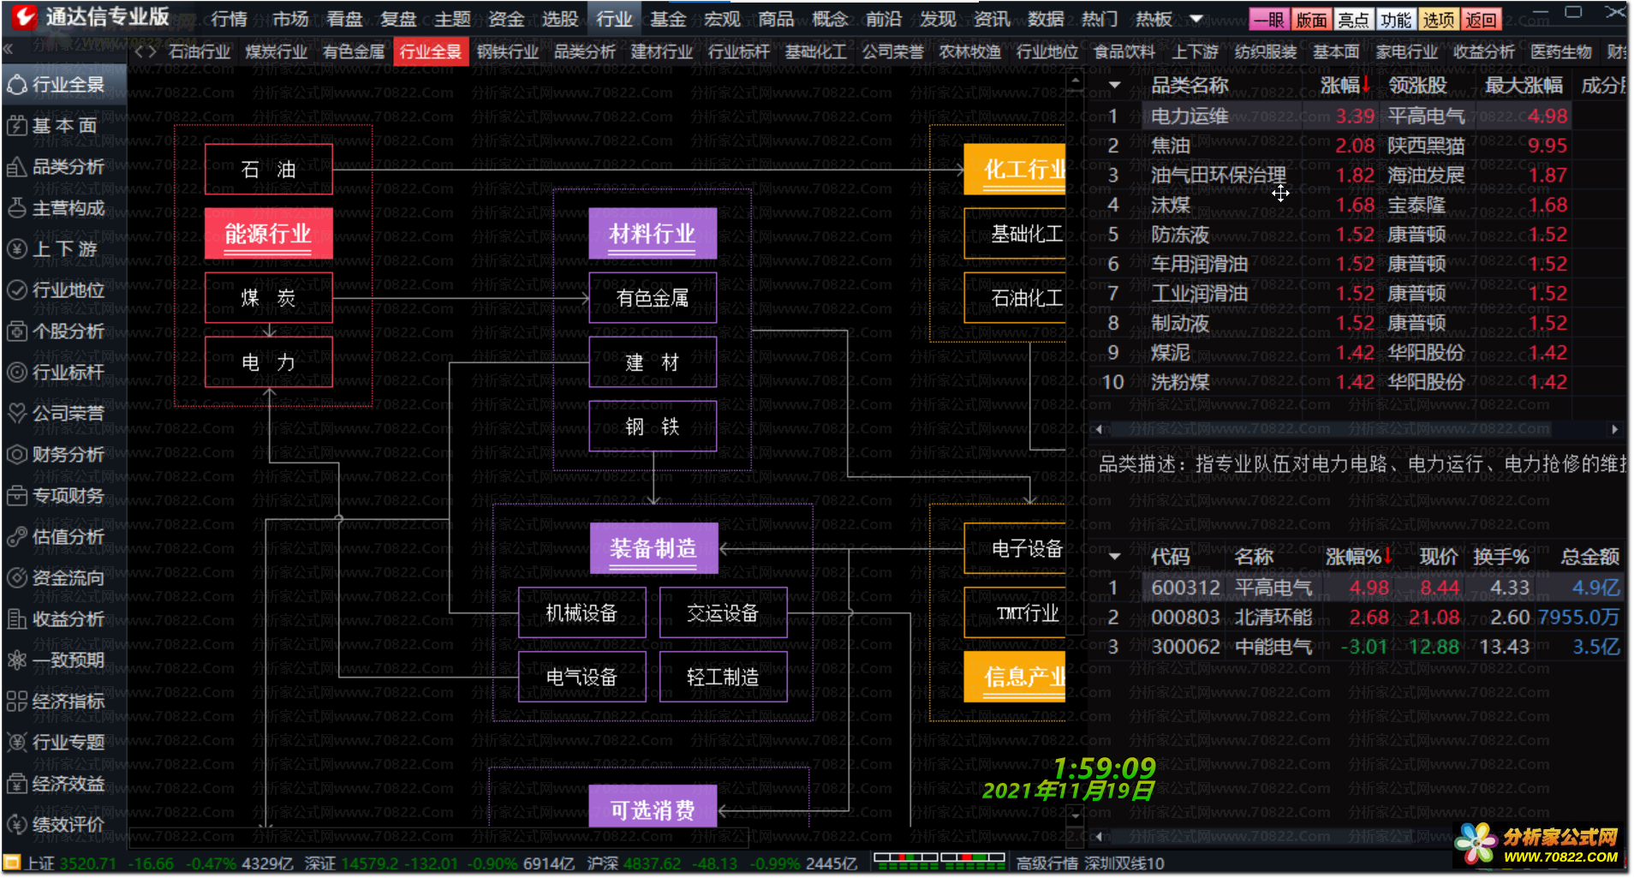Viewport: 1634px width, 878px height.
Task: Click the 收益分析 sidebar icon
Action: [x=16, y=619]
